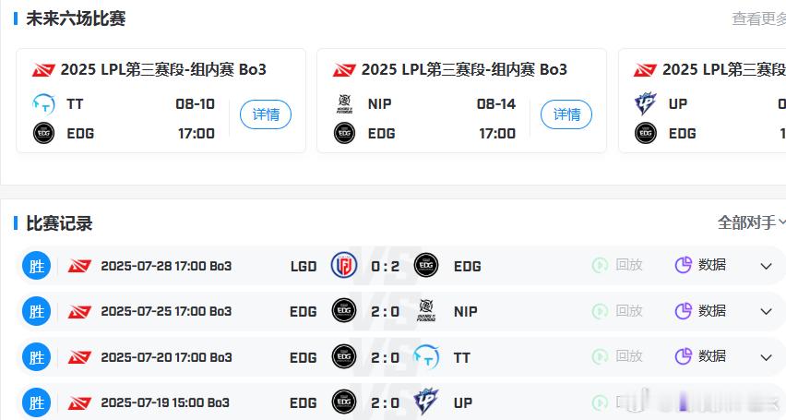Click the TT team logo in first upcoming match
Viewport: 786px width, 420px height.
[x=43, y=104]
